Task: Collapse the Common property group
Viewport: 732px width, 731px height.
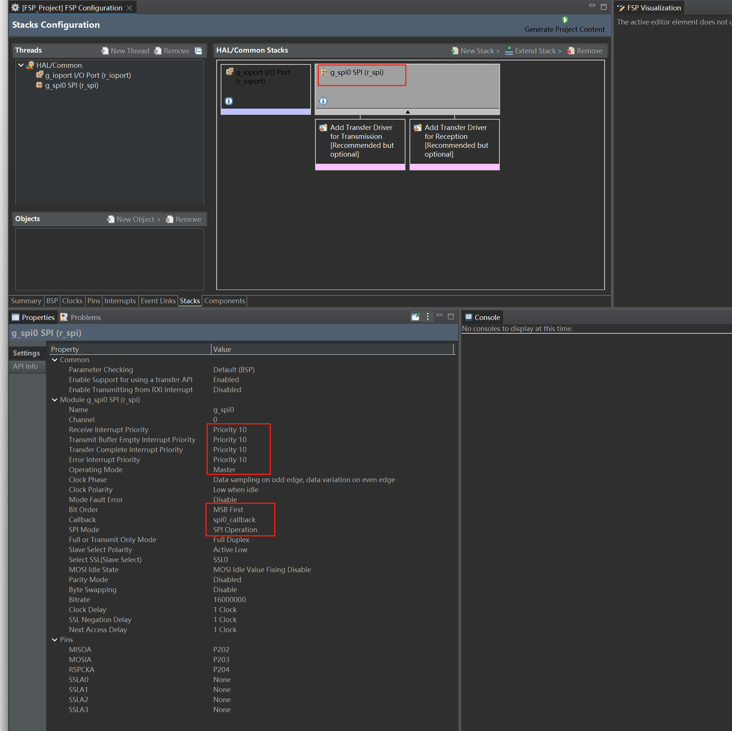Action: pos(55,360)
